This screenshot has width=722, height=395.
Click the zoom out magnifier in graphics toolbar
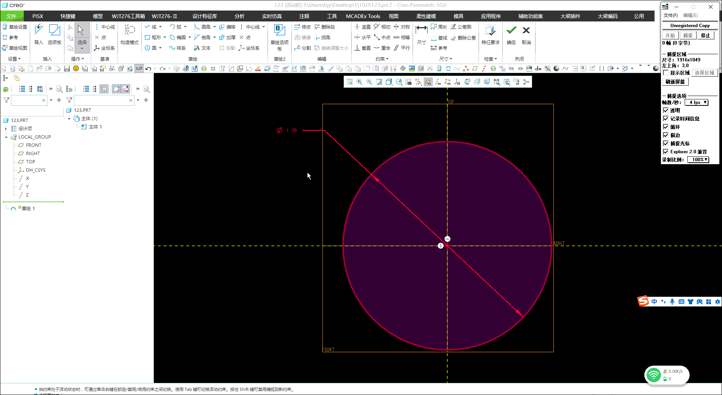(369, 82)
